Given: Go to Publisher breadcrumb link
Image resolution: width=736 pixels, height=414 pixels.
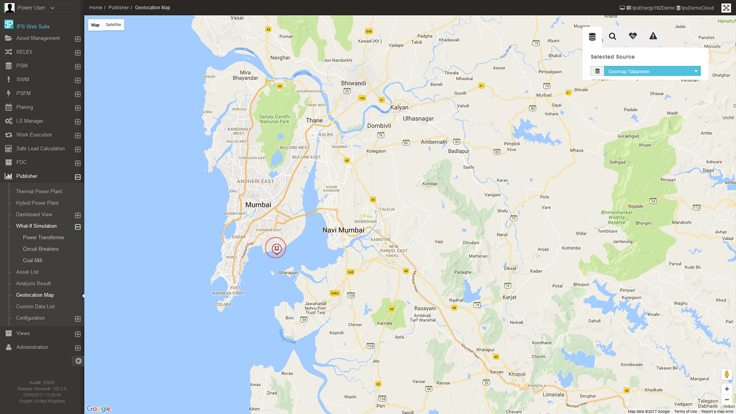Looking at the screenshot, I should (119, 8).
